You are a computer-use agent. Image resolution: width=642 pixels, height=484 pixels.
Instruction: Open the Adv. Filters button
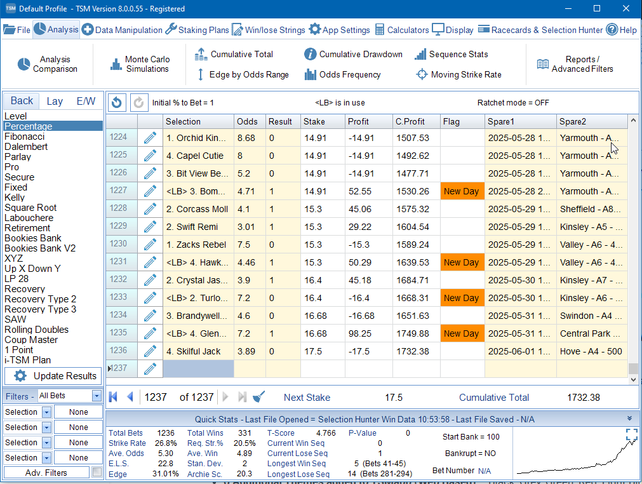pyautogui.click(x=46, y=473)
